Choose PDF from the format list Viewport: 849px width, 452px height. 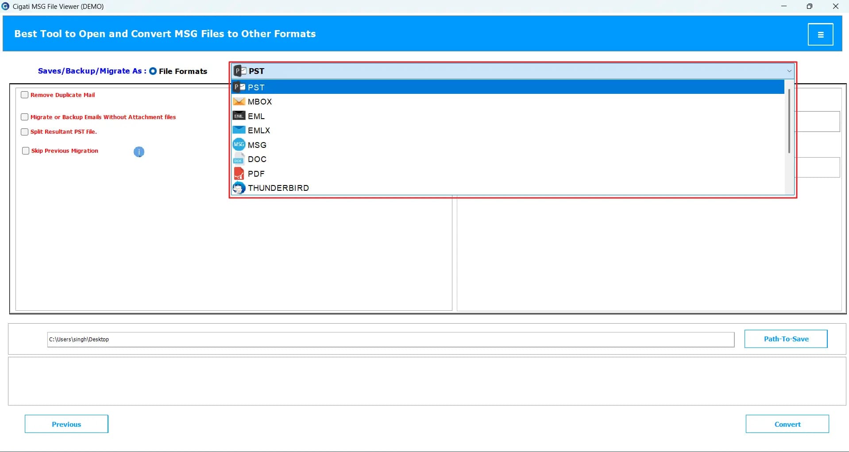(x=508, y=174)
